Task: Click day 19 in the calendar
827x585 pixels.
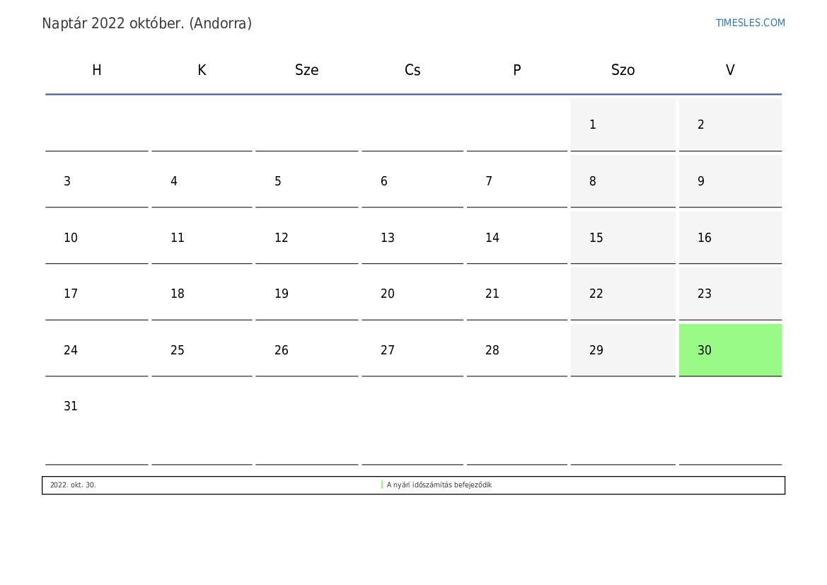Action: coord(306,294)
